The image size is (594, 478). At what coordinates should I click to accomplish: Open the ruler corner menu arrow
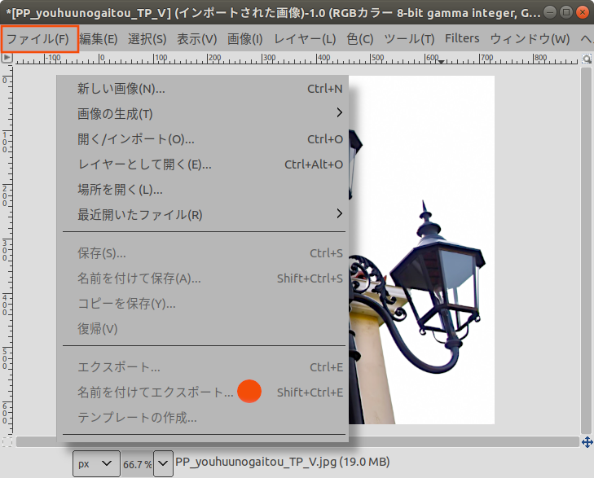[7, 58]
